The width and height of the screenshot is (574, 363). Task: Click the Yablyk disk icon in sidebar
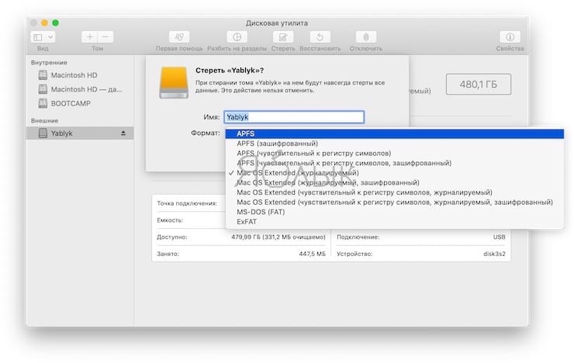pos(43,133)
